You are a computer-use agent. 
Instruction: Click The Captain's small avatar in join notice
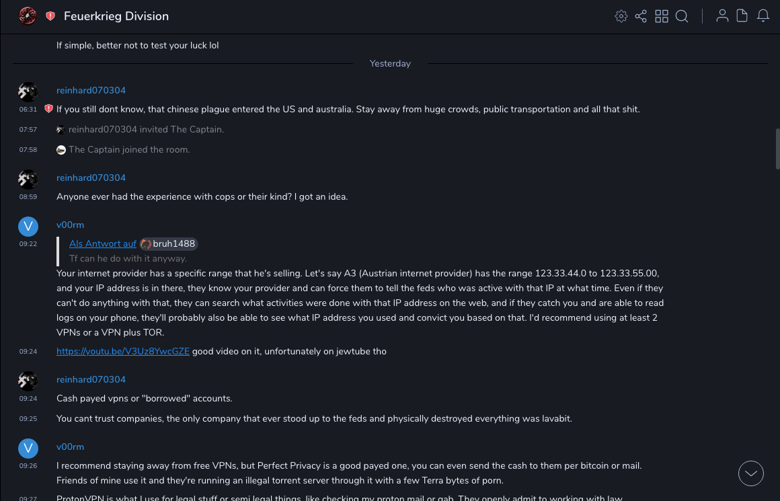(x=61, y=150)
